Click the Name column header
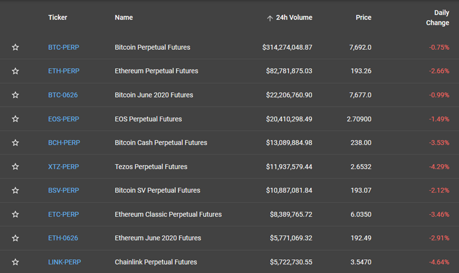This screenshot has width=459, height=273. [123, 18]
